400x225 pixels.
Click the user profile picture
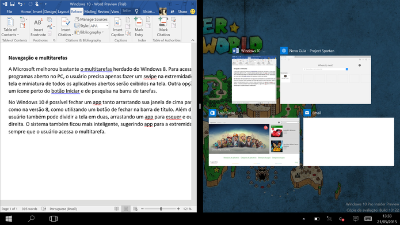[162, 12]
